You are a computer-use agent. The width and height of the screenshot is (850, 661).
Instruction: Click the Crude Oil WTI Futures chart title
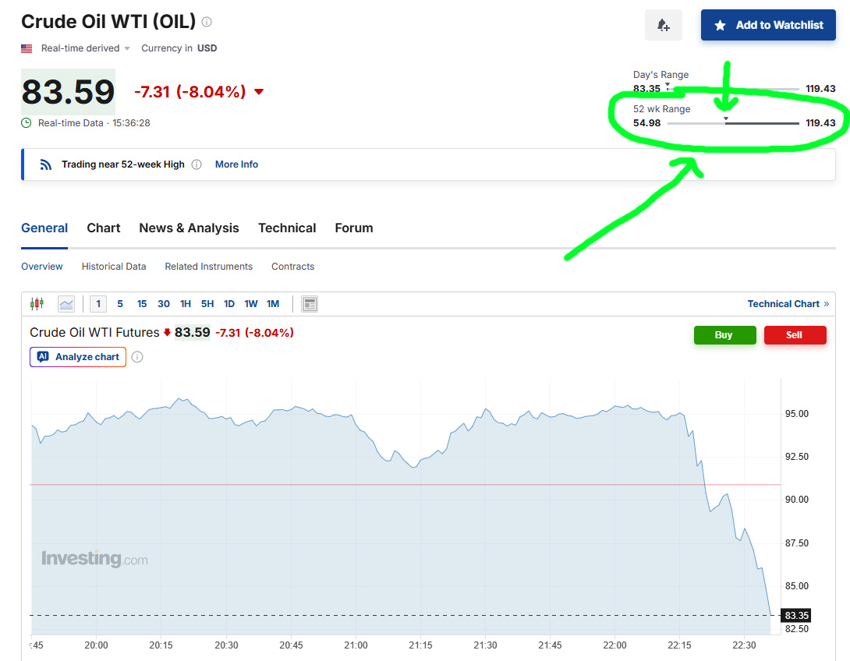94,332
